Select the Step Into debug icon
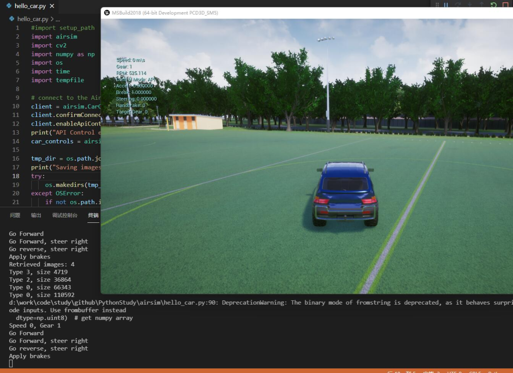 (470, 4)
